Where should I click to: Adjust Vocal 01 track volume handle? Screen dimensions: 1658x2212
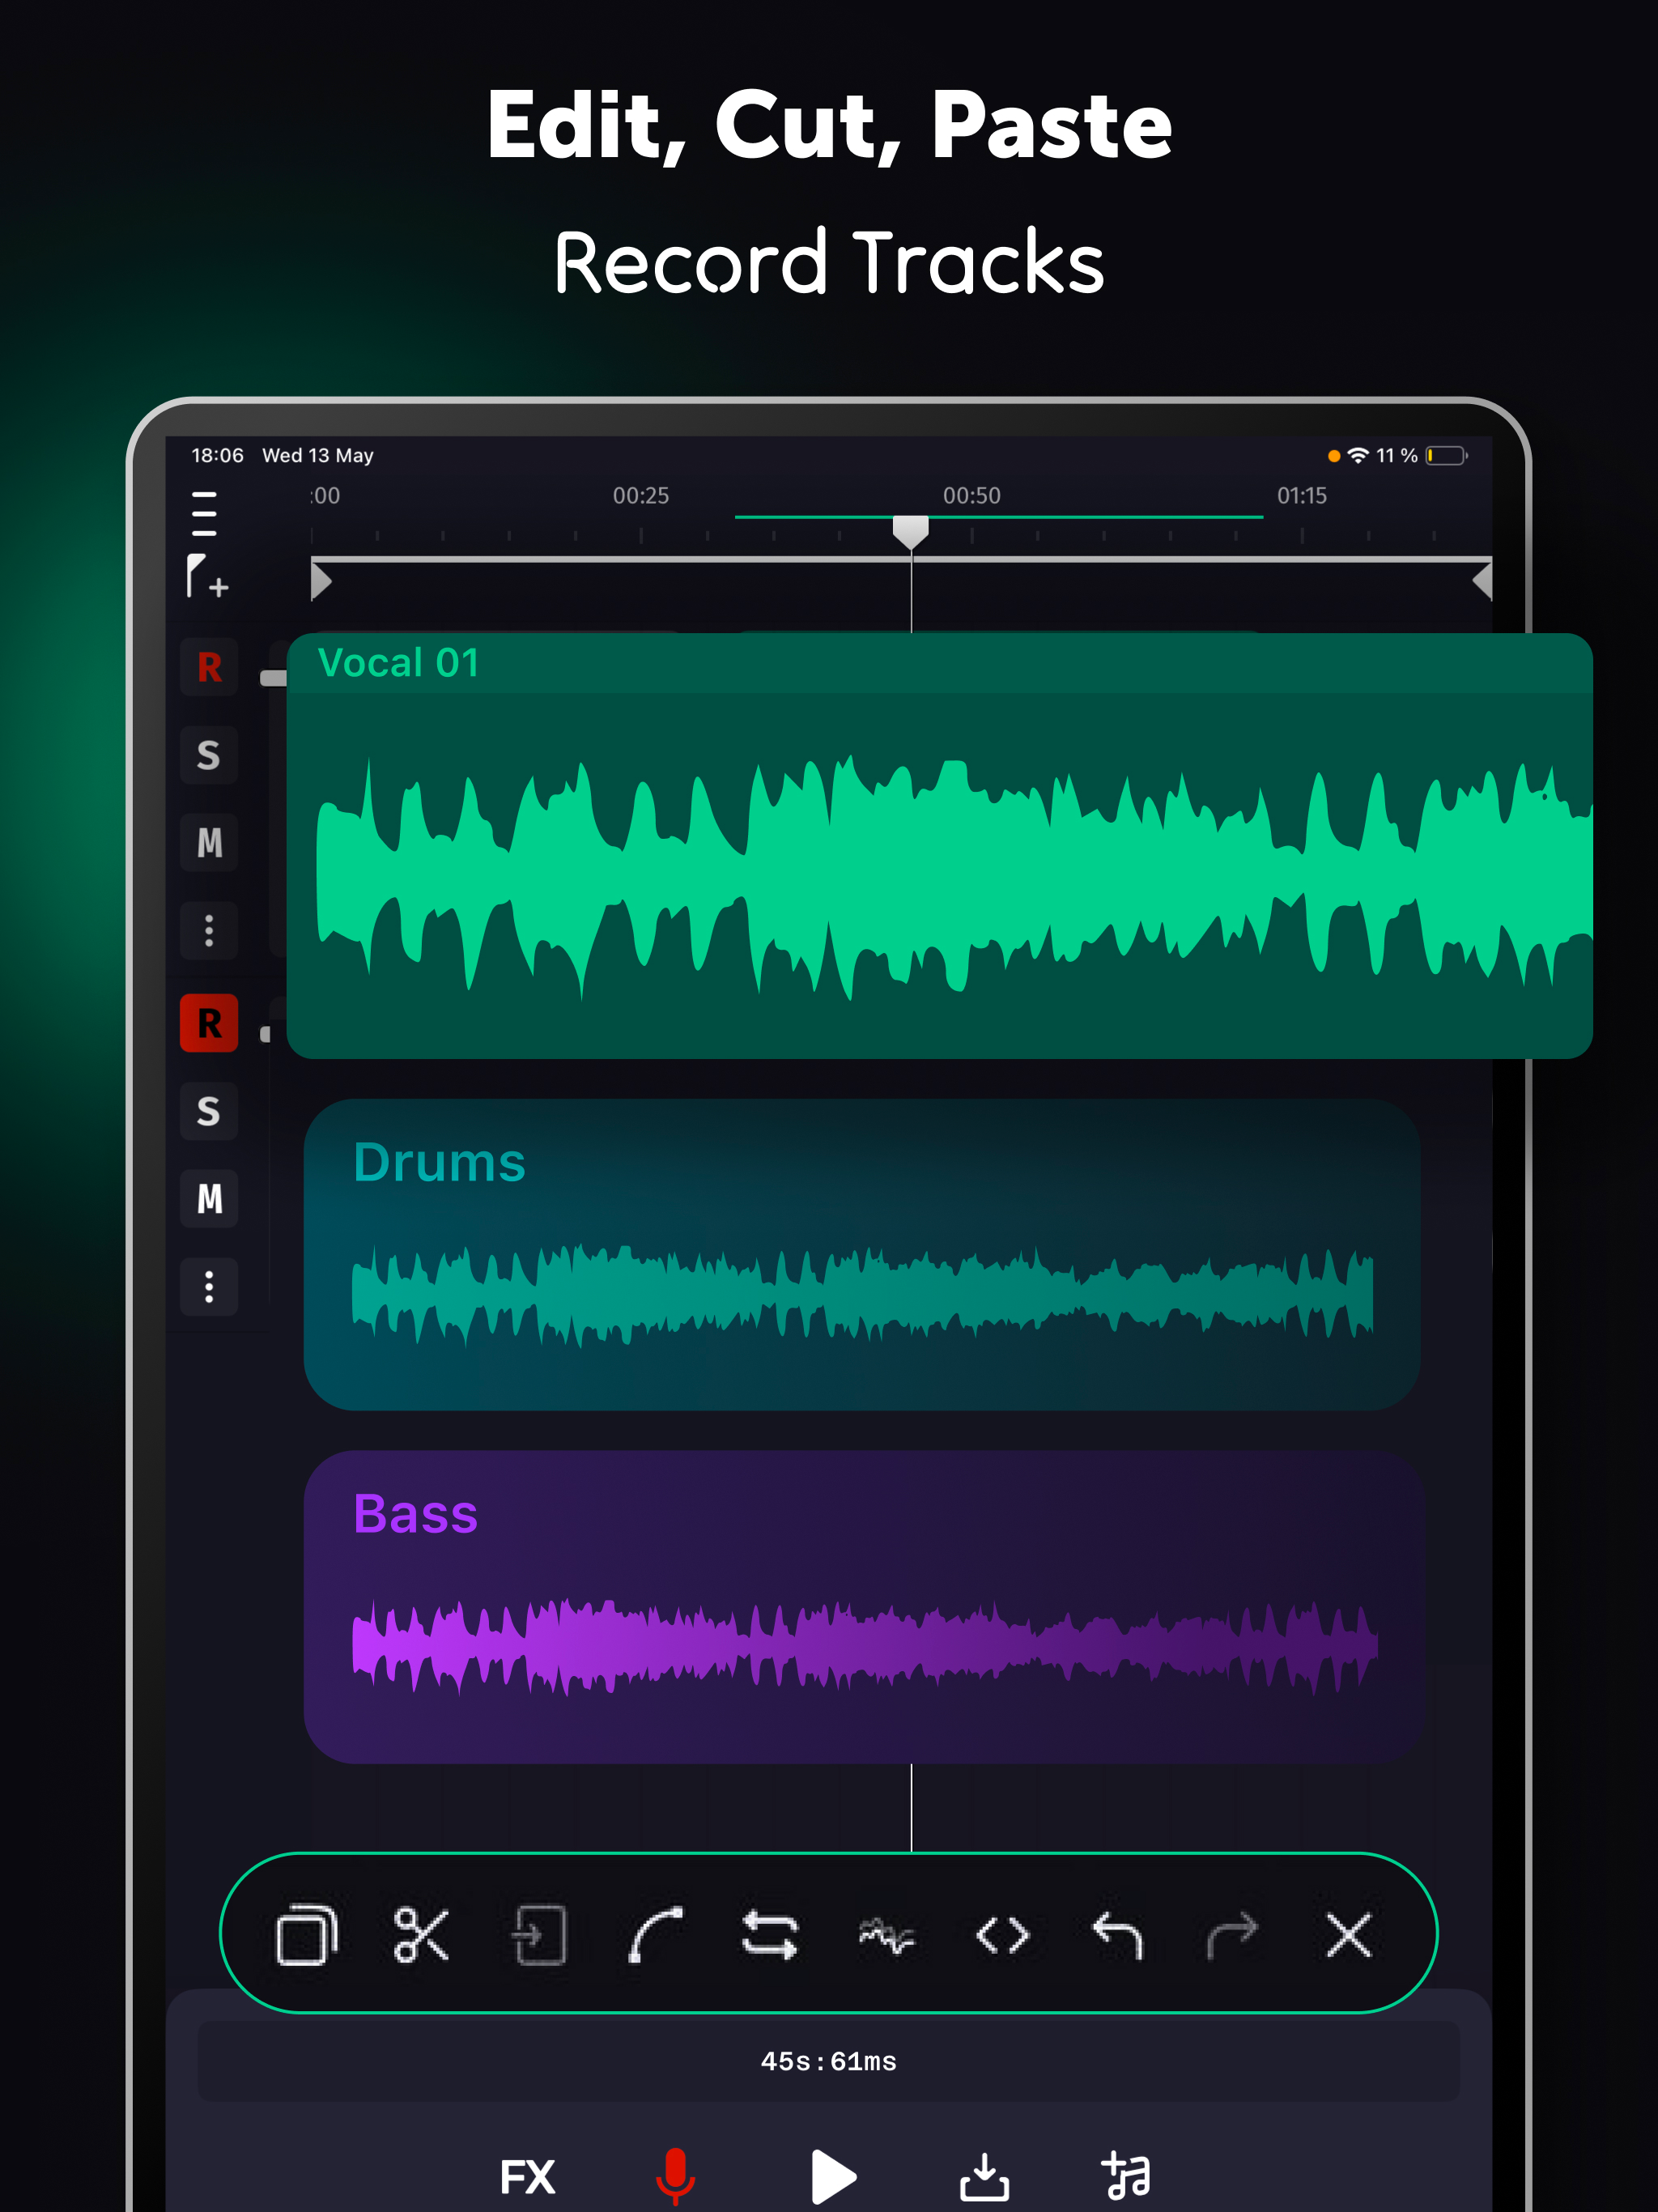273,679
